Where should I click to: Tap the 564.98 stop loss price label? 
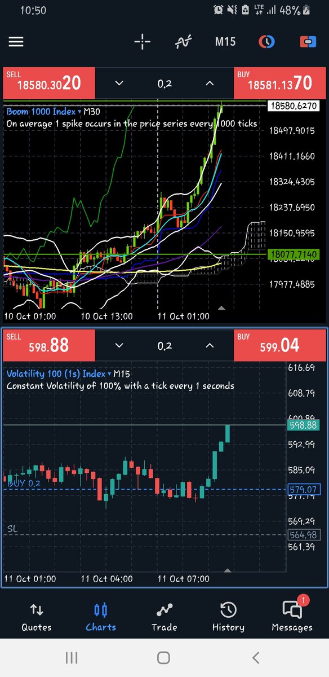[304, 535]
